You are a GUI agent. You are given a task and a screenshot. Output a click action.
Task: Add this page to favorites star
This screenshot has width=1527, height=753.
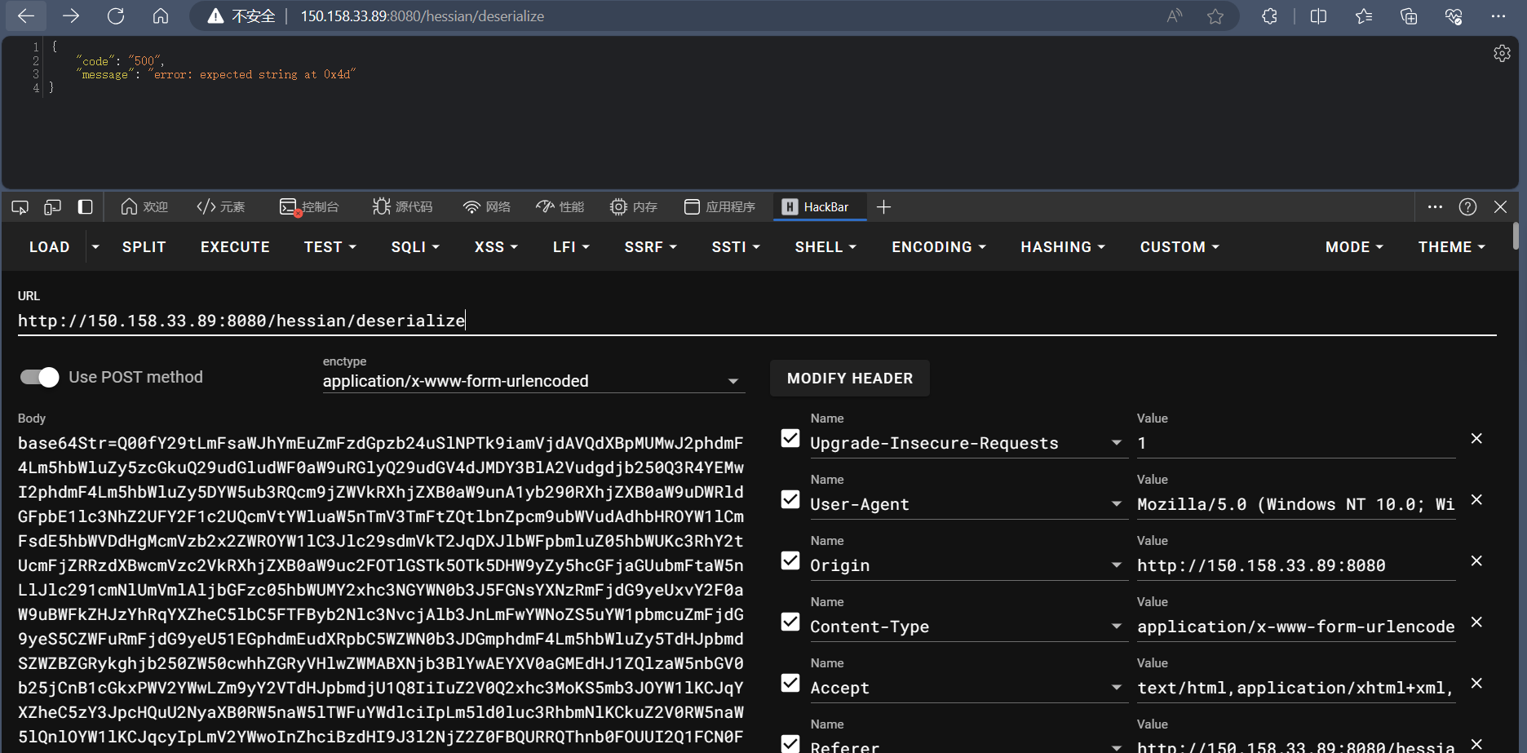[x=1215, y=16]
